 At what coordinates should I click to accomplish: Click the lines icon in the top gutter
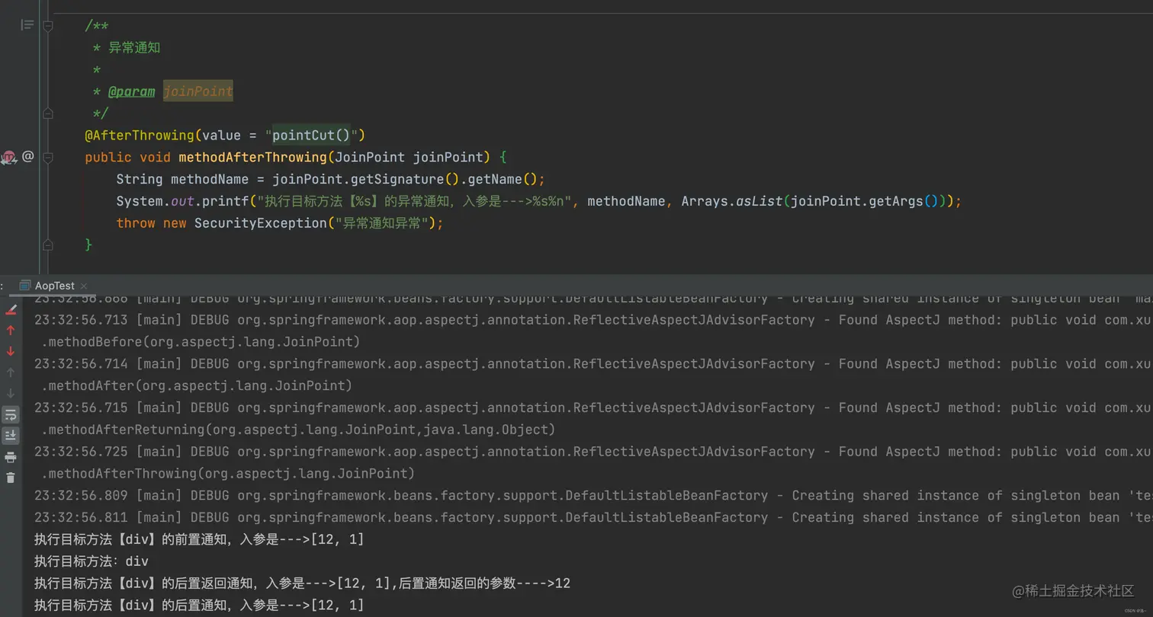[27, 25]
